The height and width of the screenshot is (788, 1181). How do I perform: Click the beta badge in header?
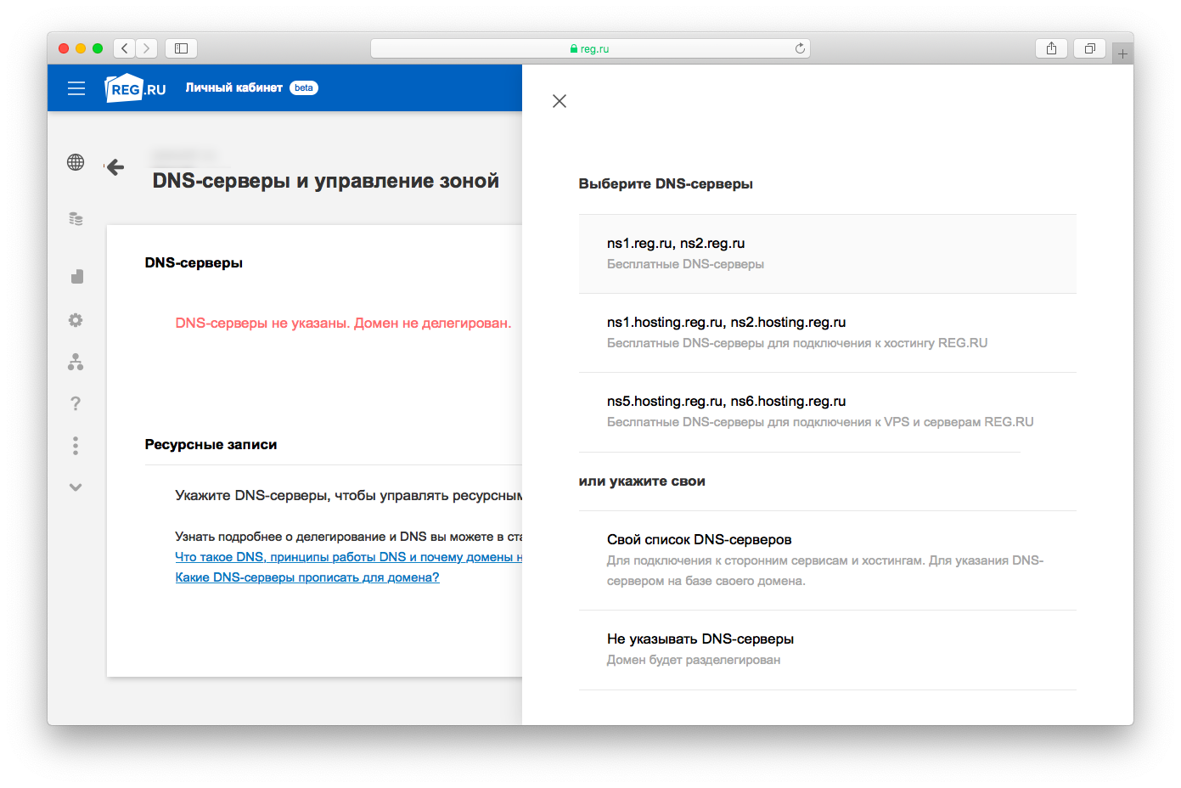(x=304, y=87)
